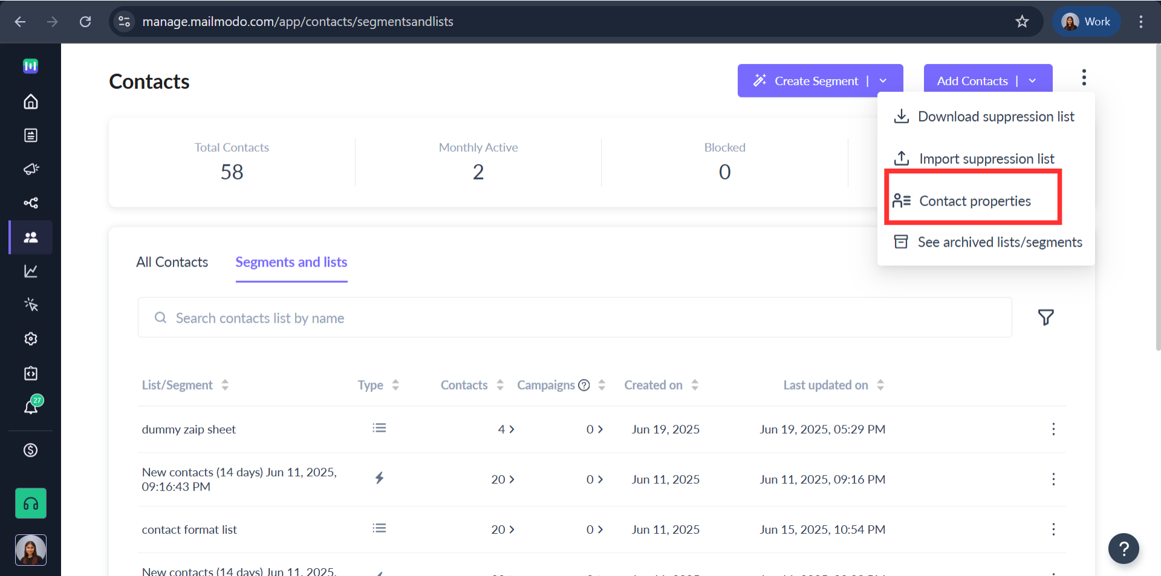
Task: Sort by Contacts column
Action: pos(500,385)
